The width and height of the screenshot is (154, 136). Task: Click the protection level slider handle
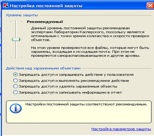(16, 39)
